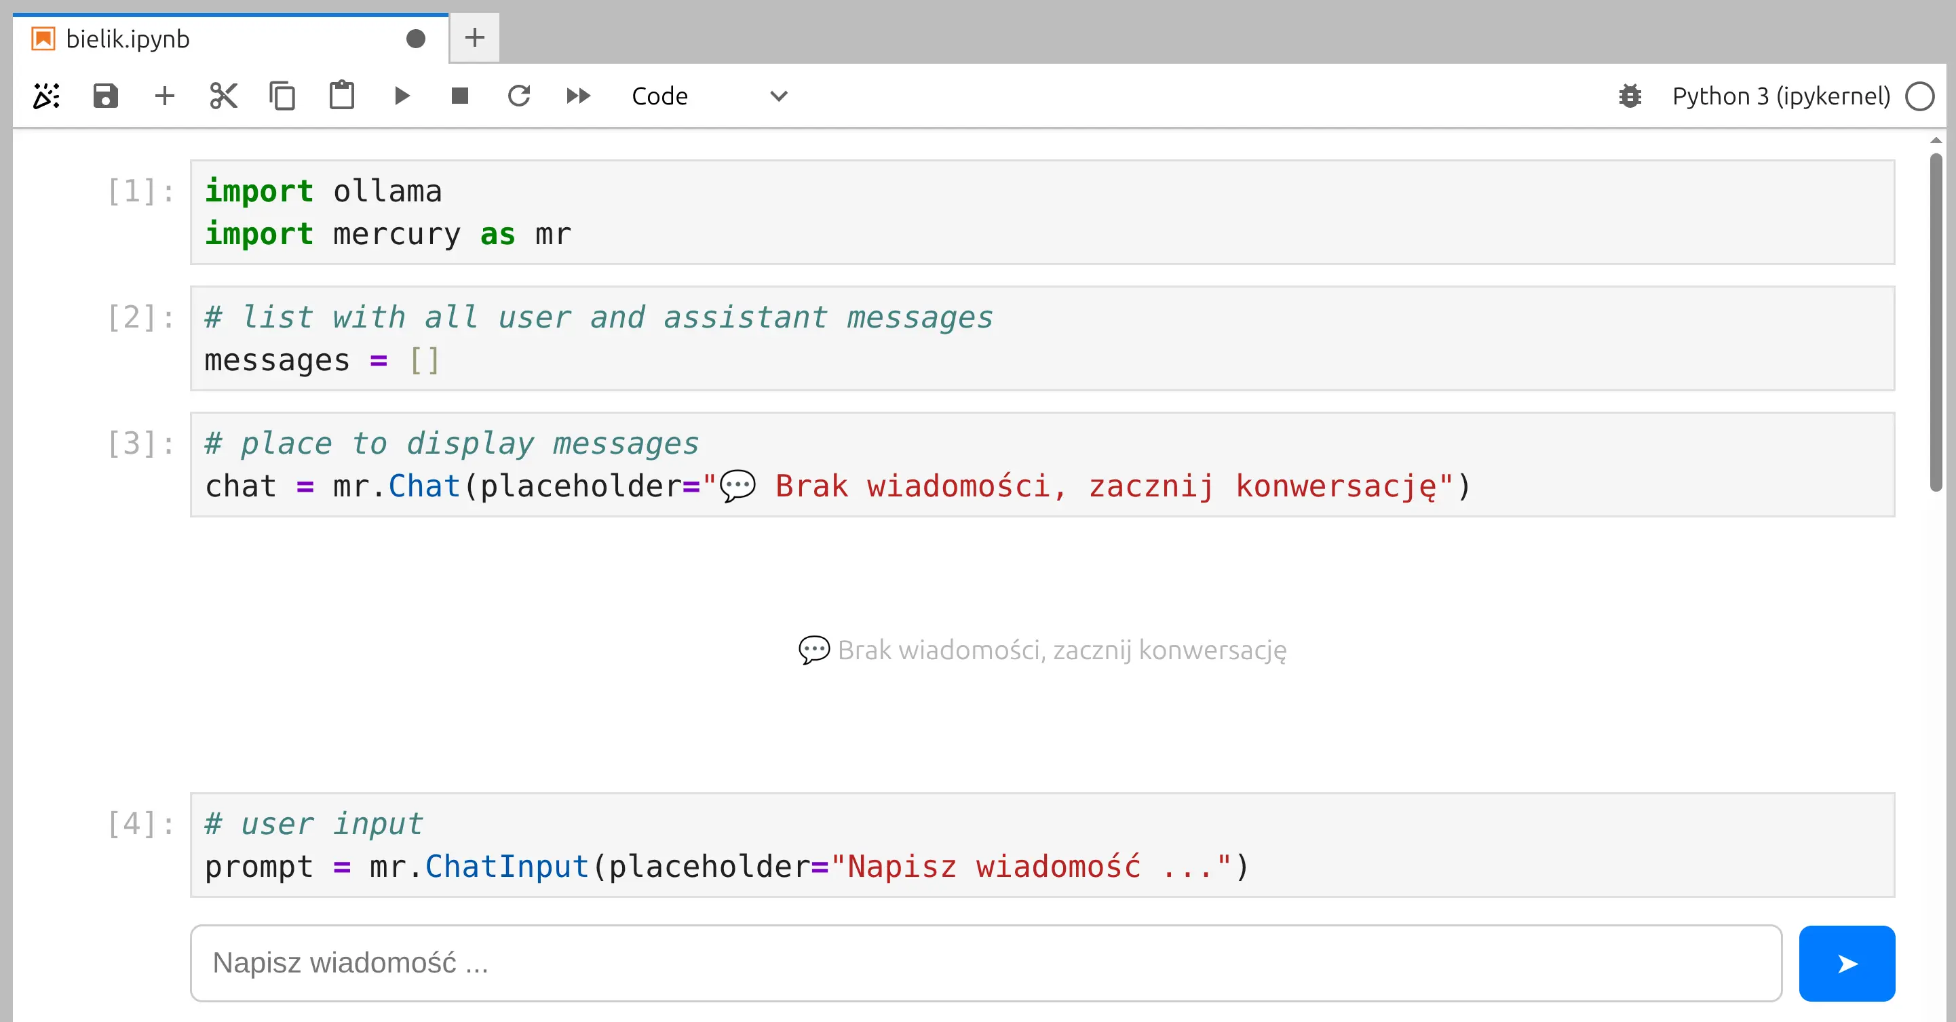The height and width of the screenshot is (1022, 1956).
Task: Interrupt the kernel with the stop button
Action: pos(459,96)
